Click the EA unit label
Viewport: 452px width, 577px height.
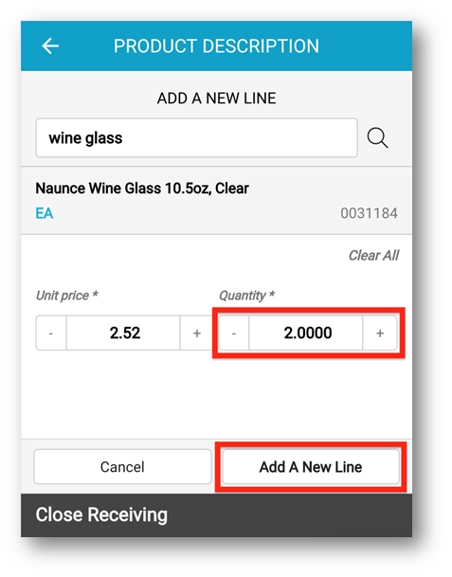[45, 213]
